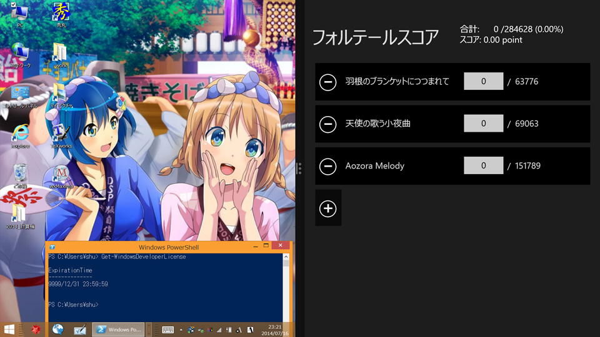Open the コントロールパネル desktop icon
Image resolution: width=600 pixels, height=337 pixels.
pos(20,96)
